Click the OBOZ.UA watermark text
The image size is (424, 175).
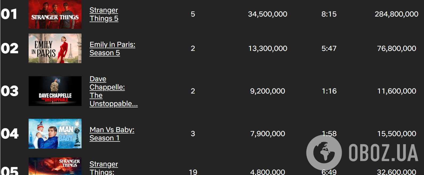tap(383, 153)
